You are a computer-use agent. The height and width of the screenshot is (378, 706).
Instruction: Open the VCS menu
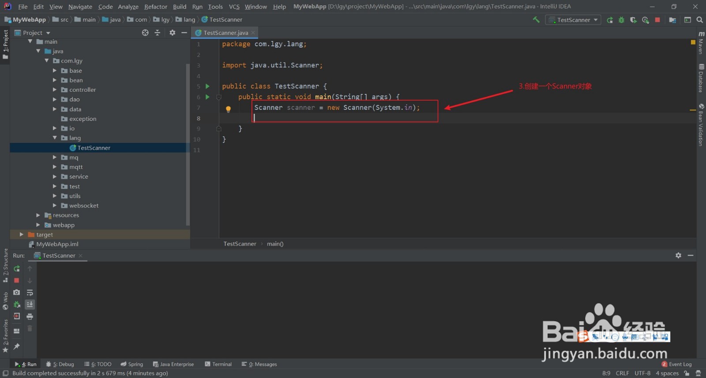coord(234,7)
